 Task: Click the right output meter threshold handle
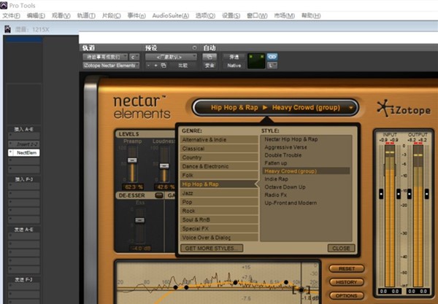[x=426, y=194]
